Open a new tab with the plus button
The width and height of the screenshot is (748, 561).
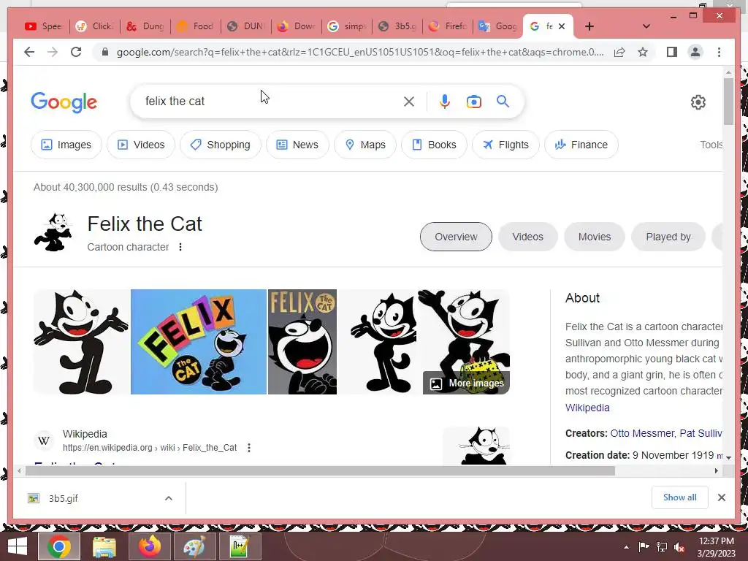click(589, 26)
